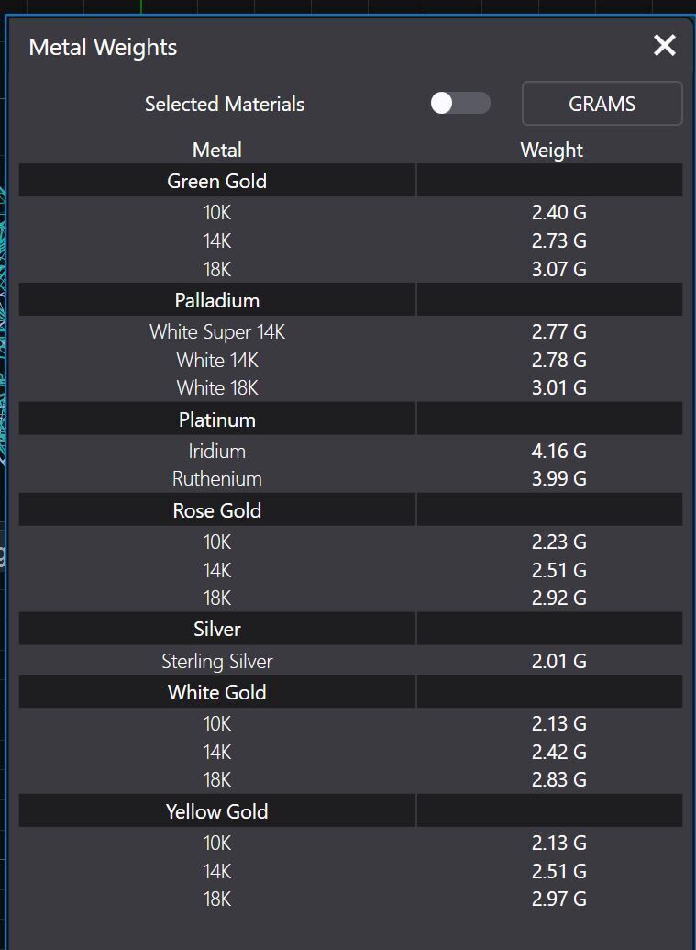696x950 pixels.
Task: Click the 3.07 G weight value
Action: coord(558,269)
